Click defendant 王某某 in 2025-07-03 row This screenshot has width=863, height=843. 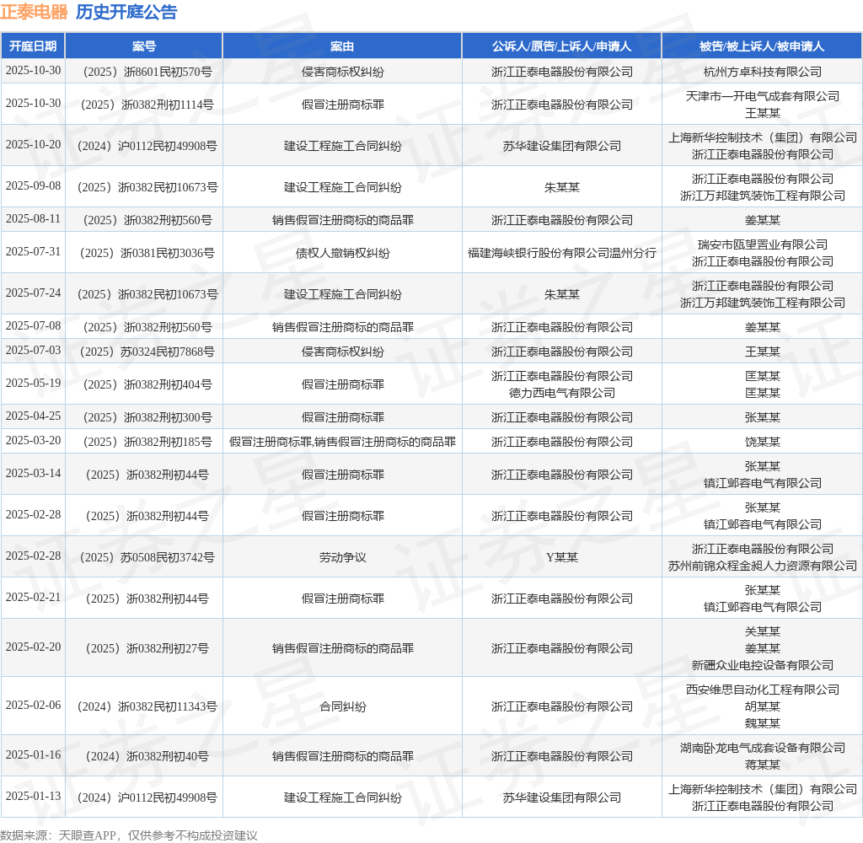tap(762, 352)
